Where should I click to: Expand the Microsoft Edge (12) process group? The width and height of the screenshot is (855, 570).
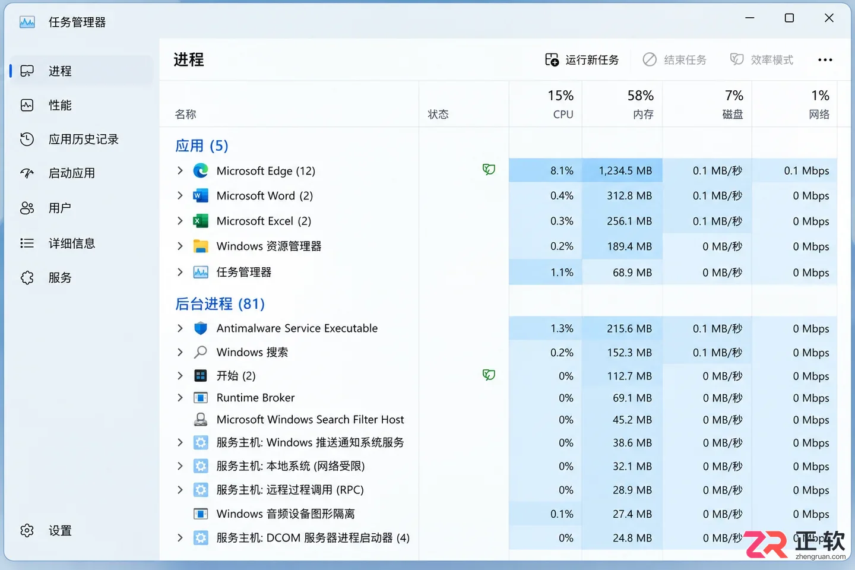(x=180, y=171)
